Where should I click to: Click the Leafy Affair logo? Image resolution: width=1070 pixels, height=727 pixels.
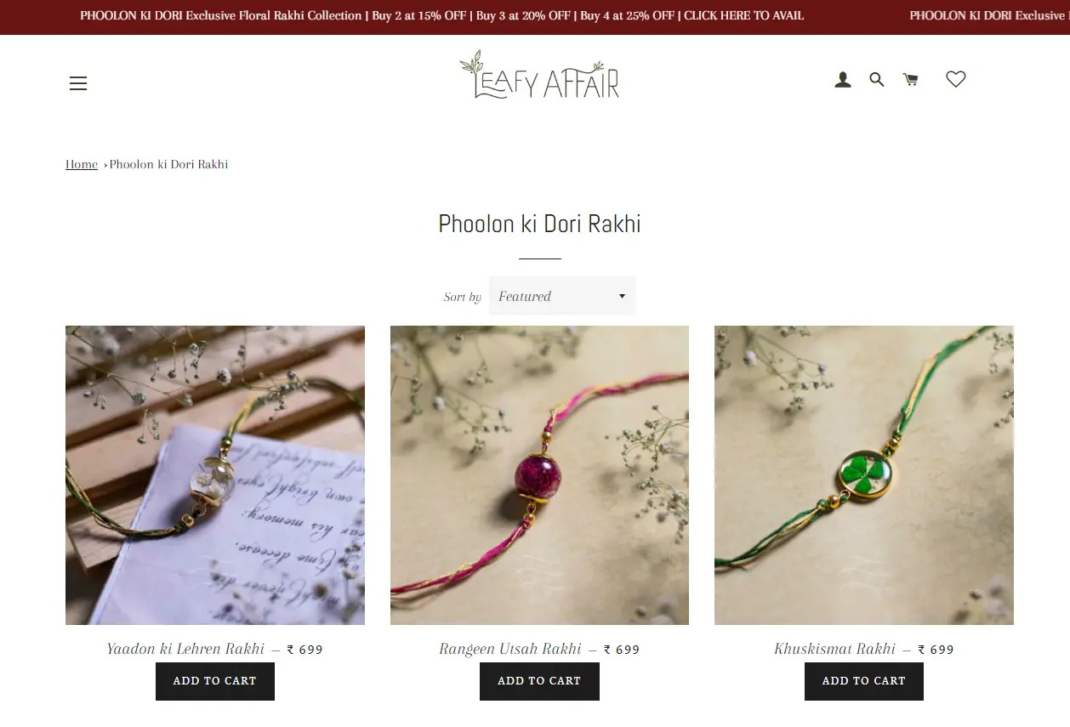[539, 75]
